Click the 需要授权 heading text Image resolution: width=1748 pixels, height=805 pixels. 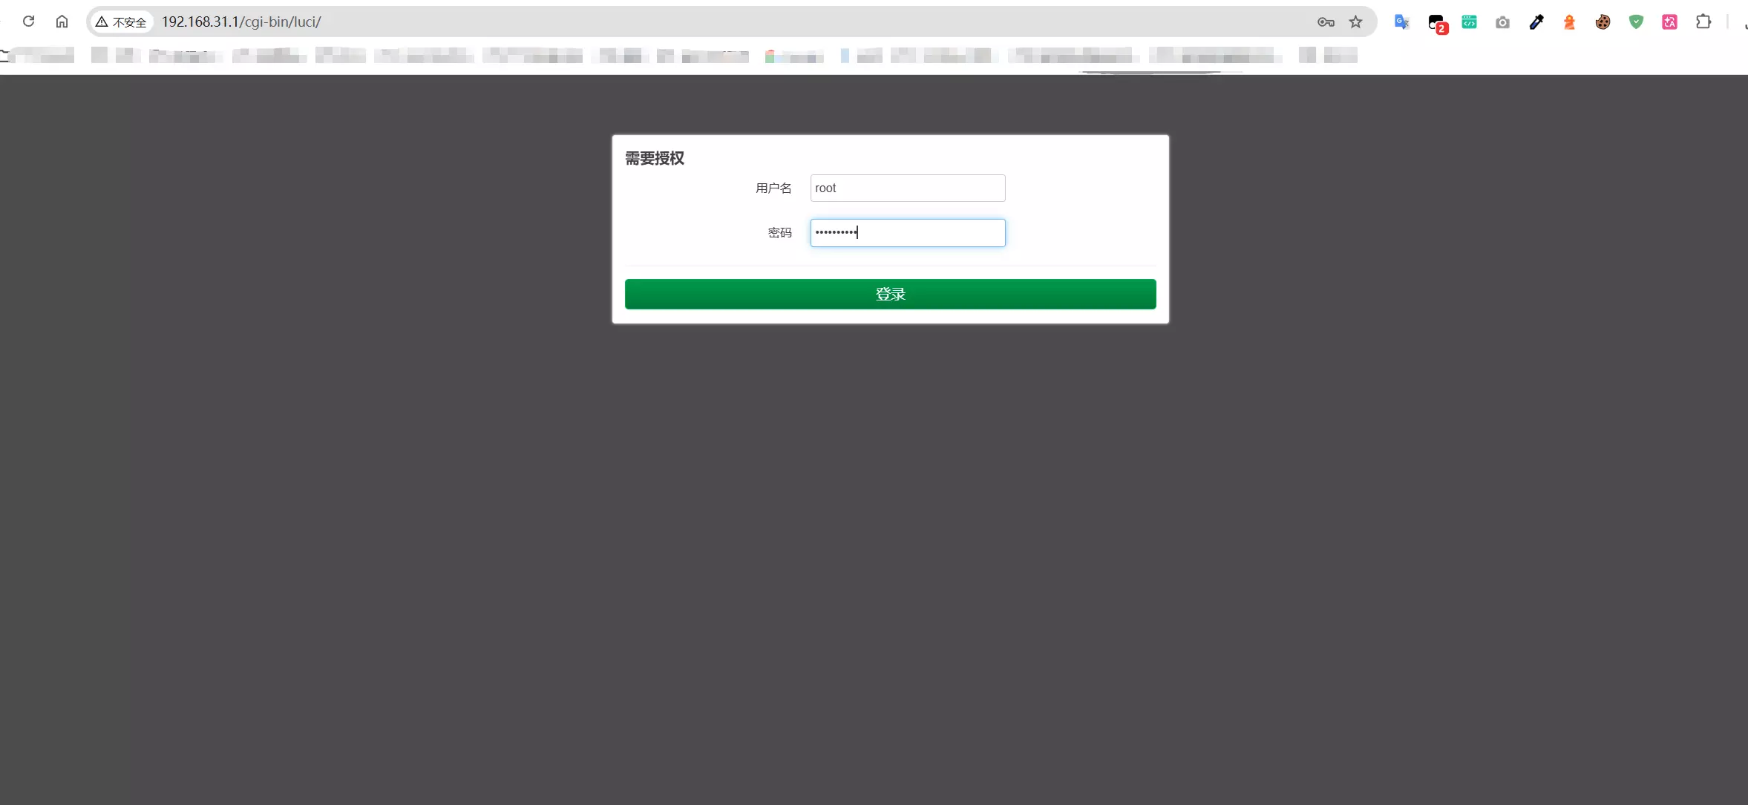pyautogui.click(x=654, y=158)
